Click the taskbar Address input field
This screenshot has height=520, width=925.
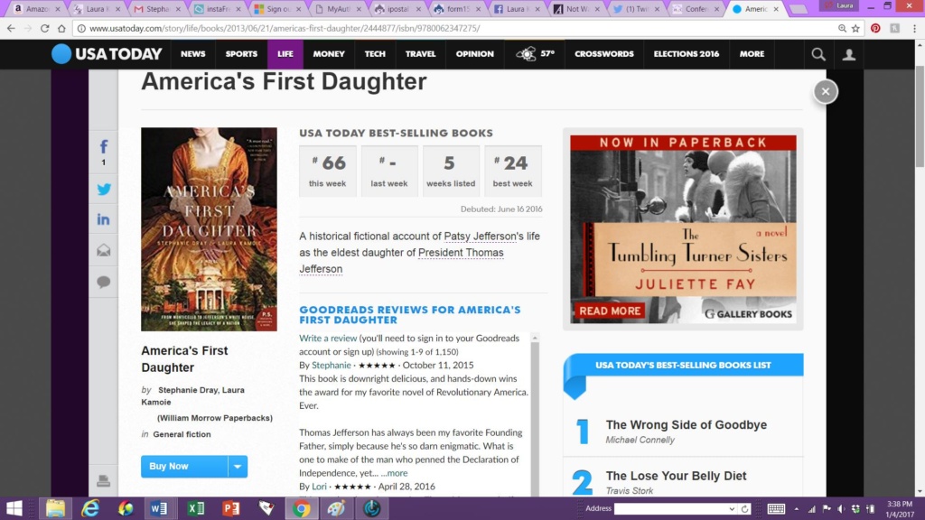click(x=669, y=509)
